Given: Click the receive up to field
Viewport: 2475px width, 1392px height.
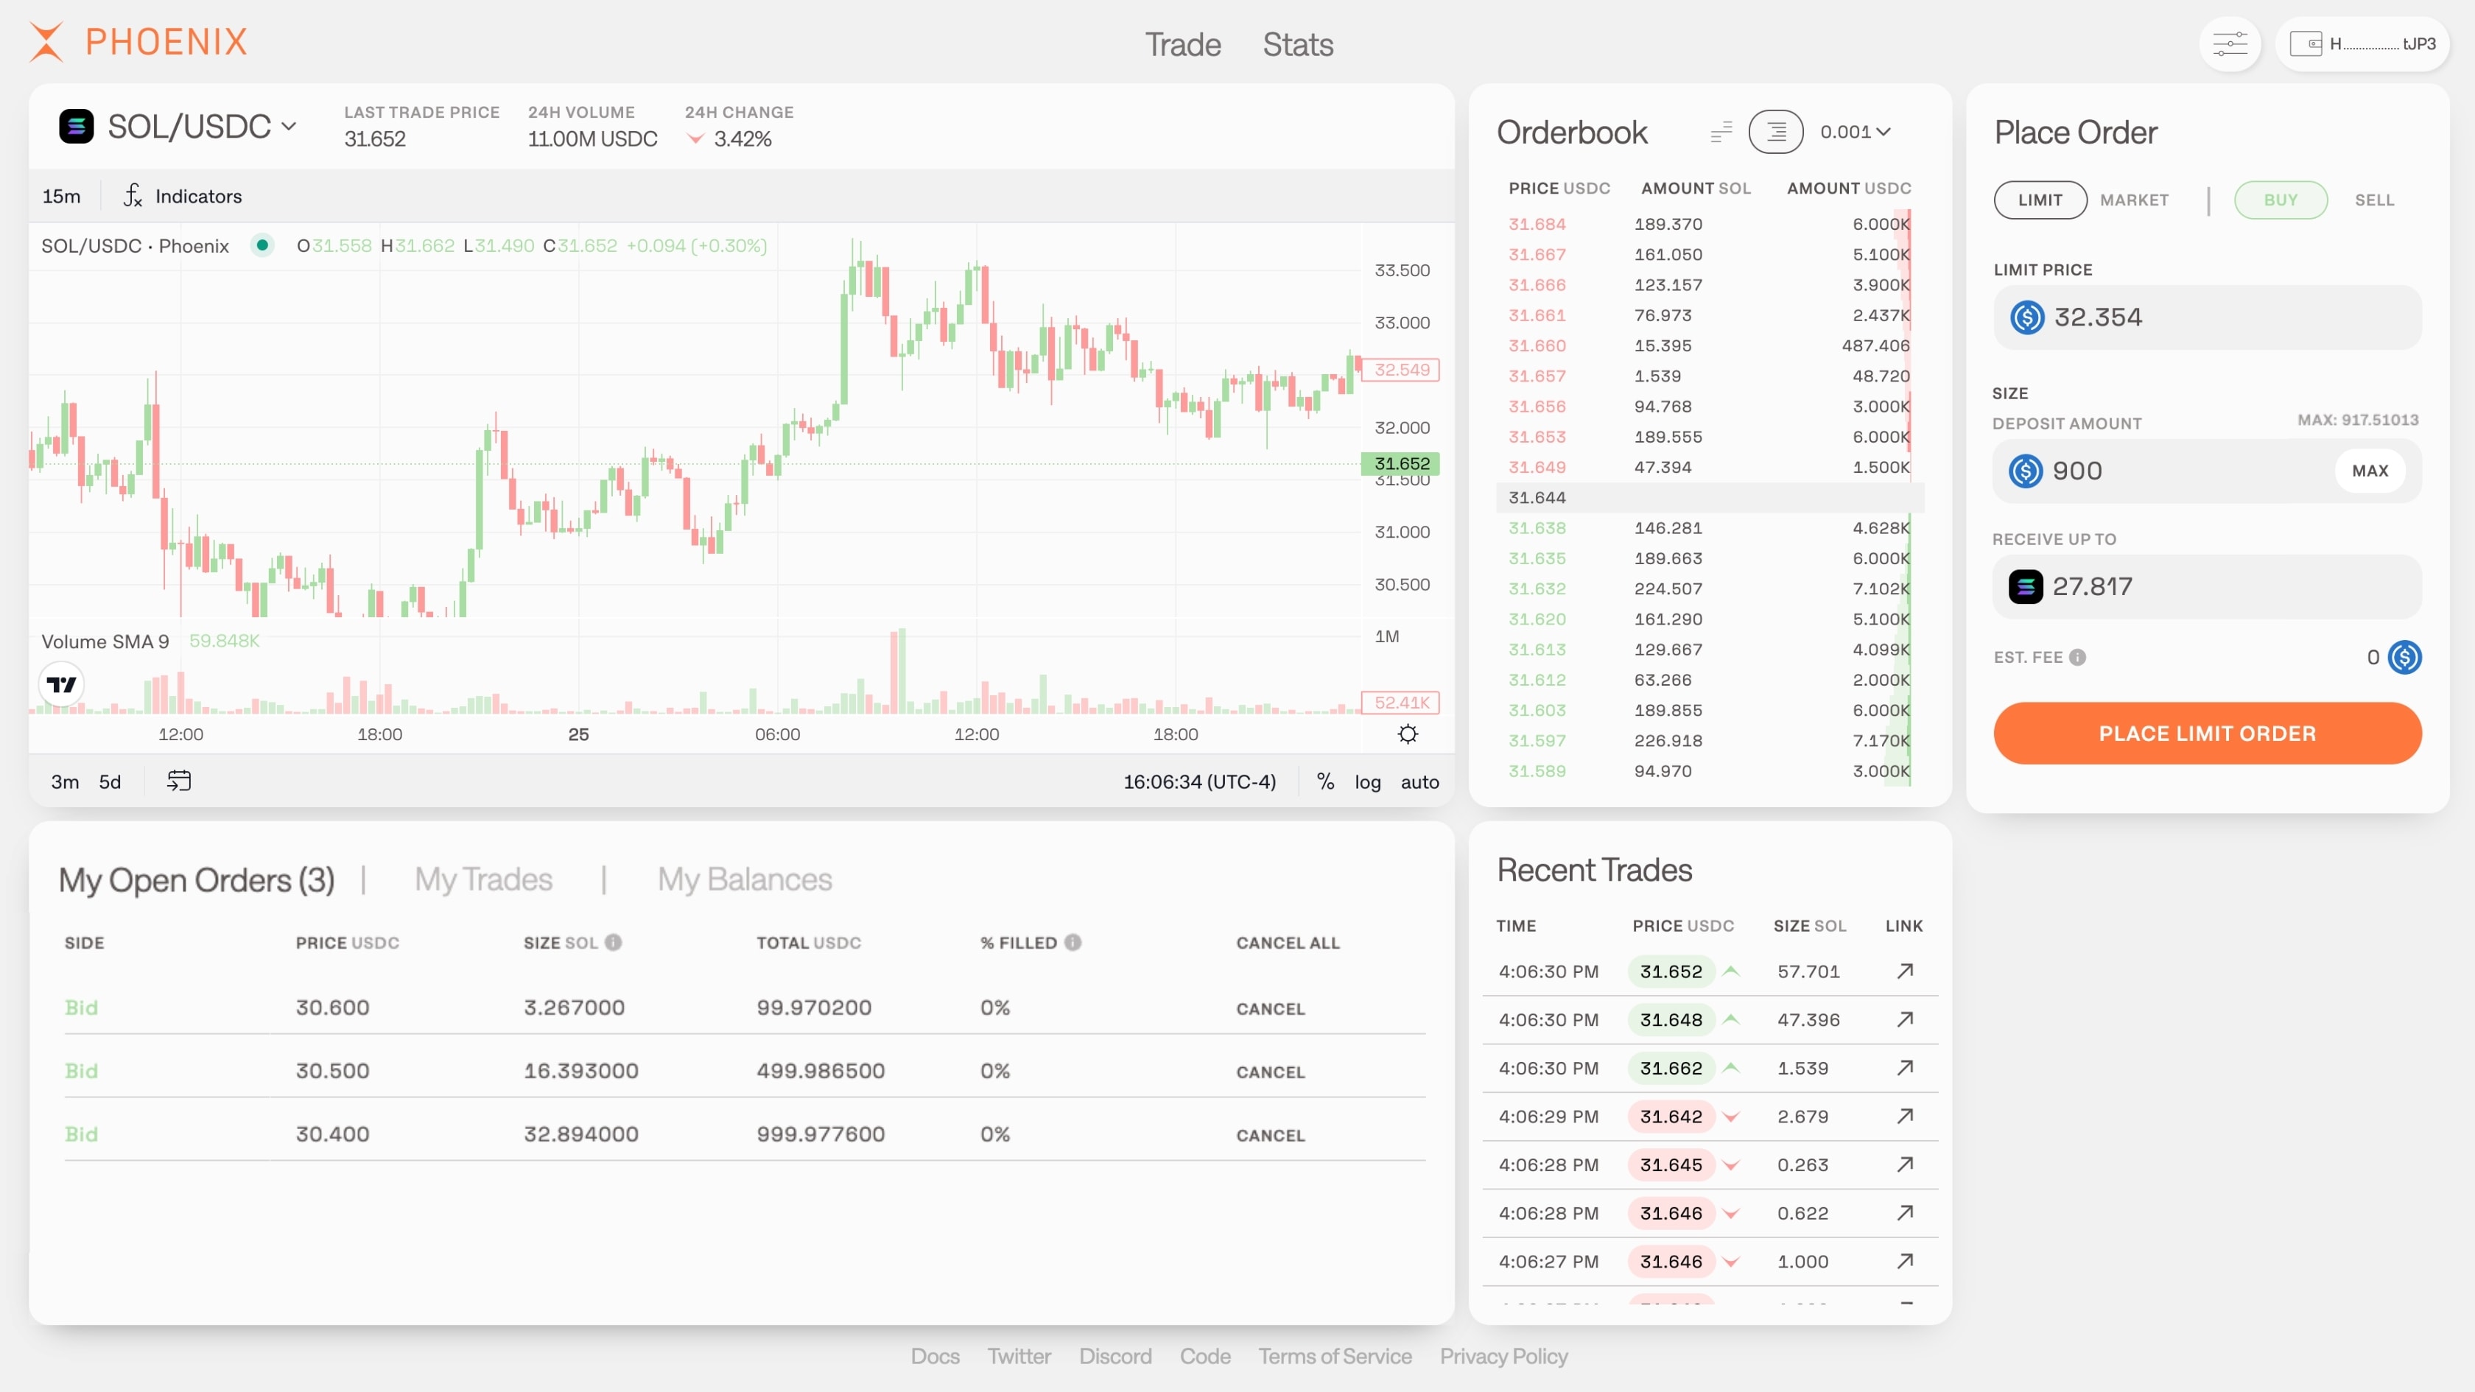Looking at the screenshot, I should [2207, 586].
